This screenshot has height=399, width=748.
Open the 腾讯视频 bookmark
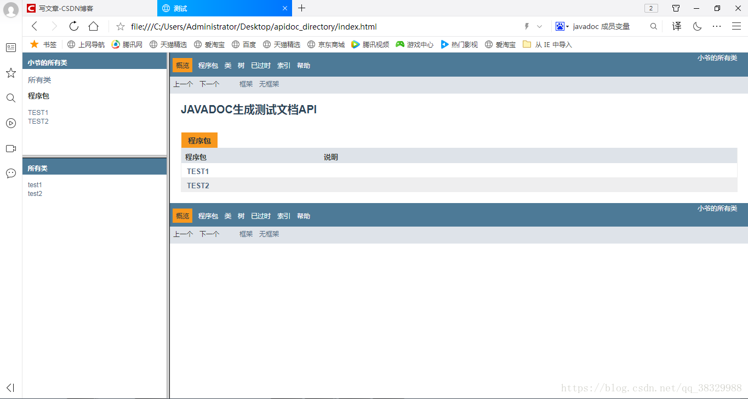370,44
